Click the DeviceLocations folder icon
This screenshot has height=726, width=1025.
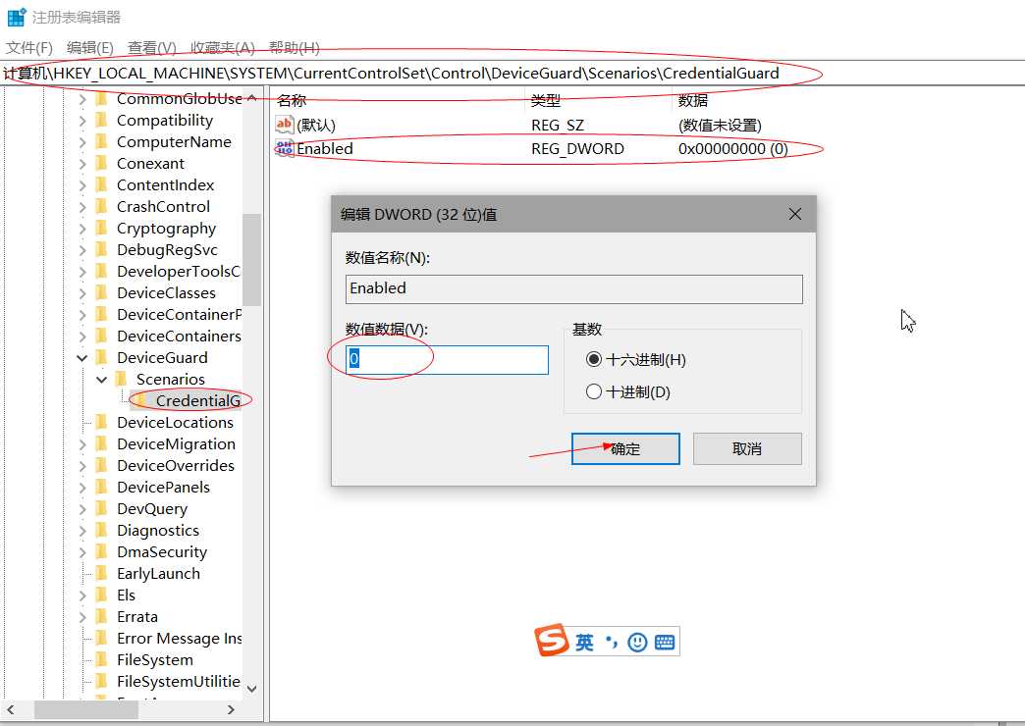point(101,422)
